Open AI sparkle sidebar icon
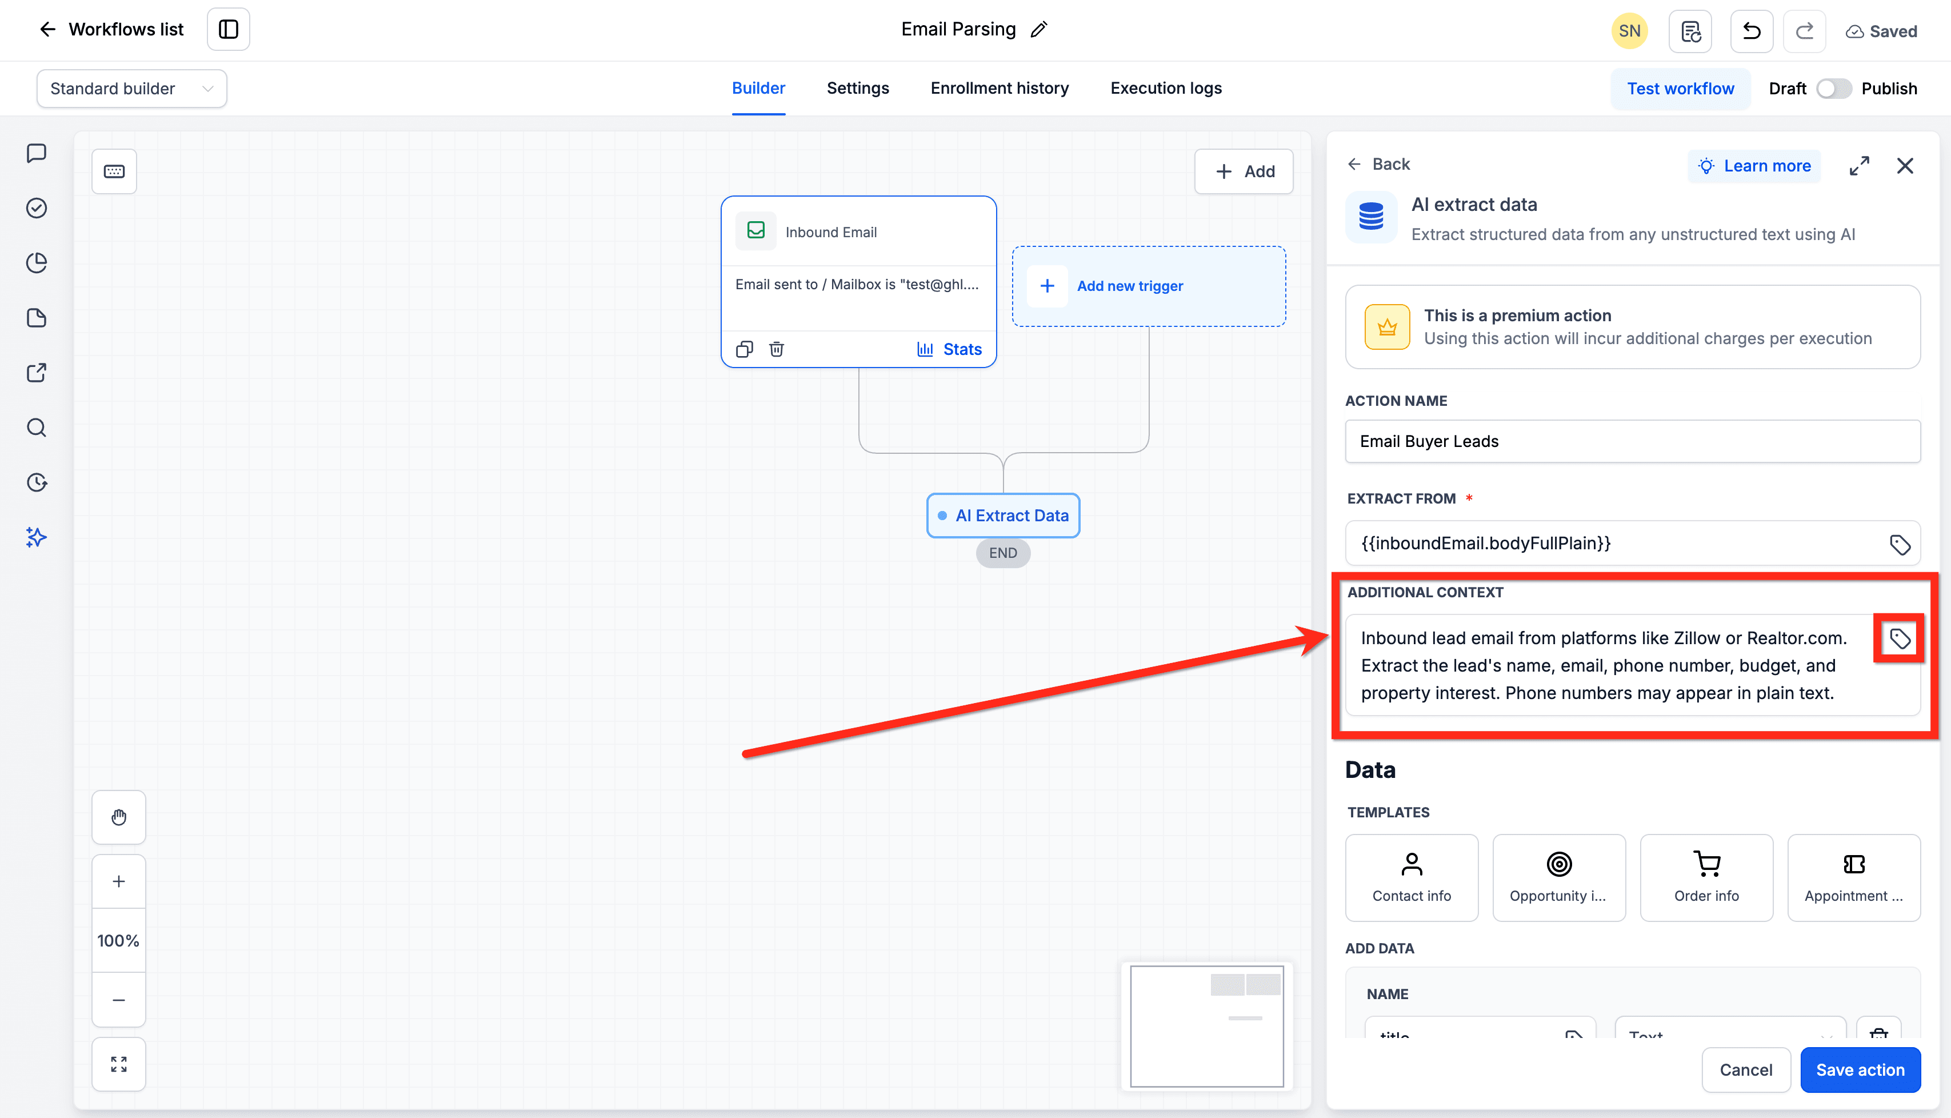1951x1118 pixels. (x=36, y=537)
